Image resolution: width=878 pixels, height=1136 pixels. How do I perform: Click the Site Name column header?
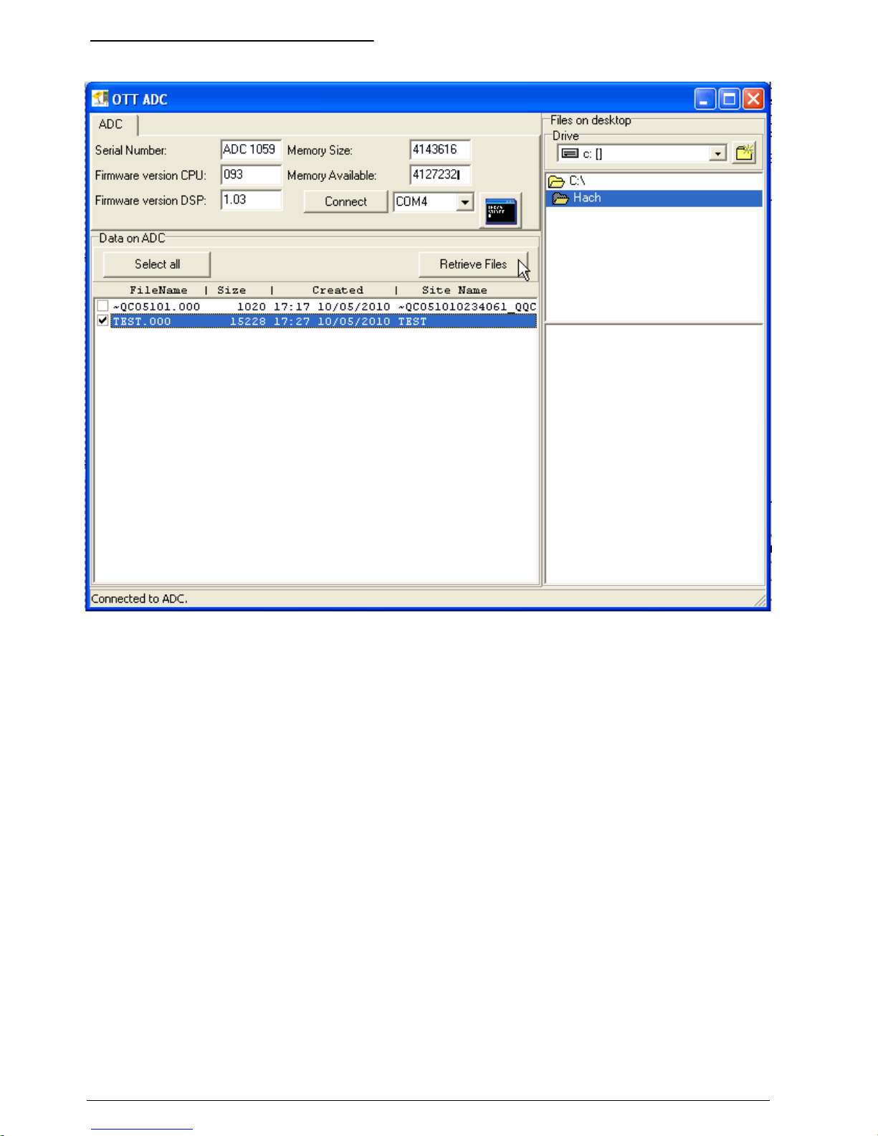pos(454,290)
